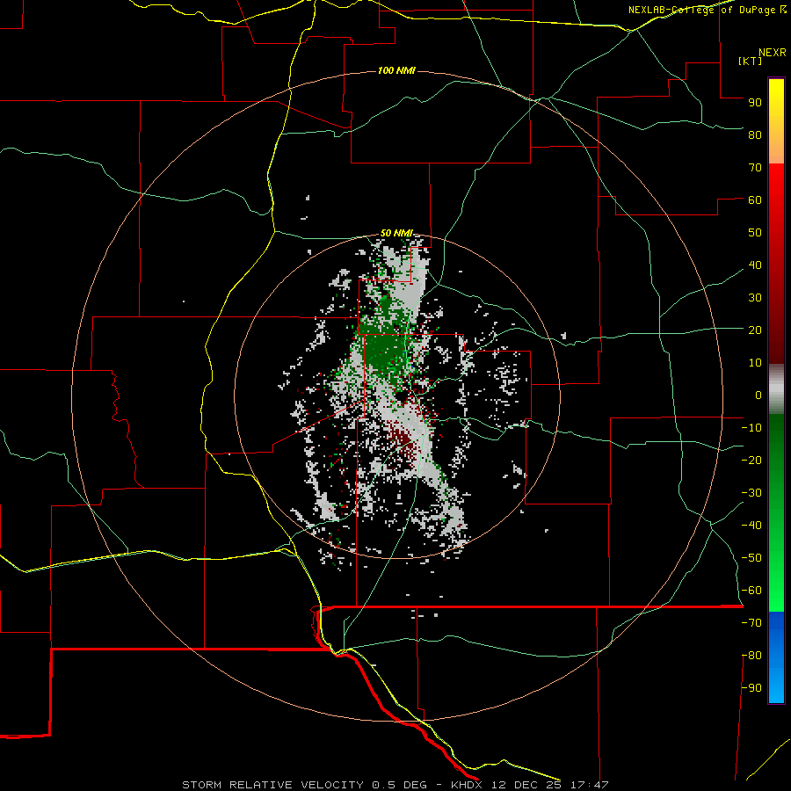Click the positive 10 scale value
Screen dimensions: 791x791
tap(755, 363)
